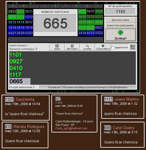
Task: Click the Carla_pg1@hotmail.com email link
Action: 71,128
